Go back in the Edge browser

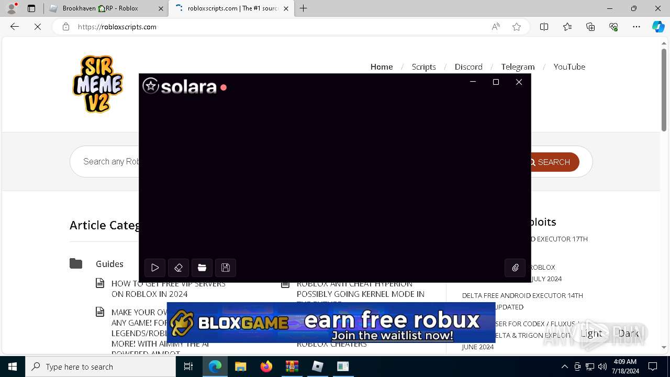pos(15,27)
